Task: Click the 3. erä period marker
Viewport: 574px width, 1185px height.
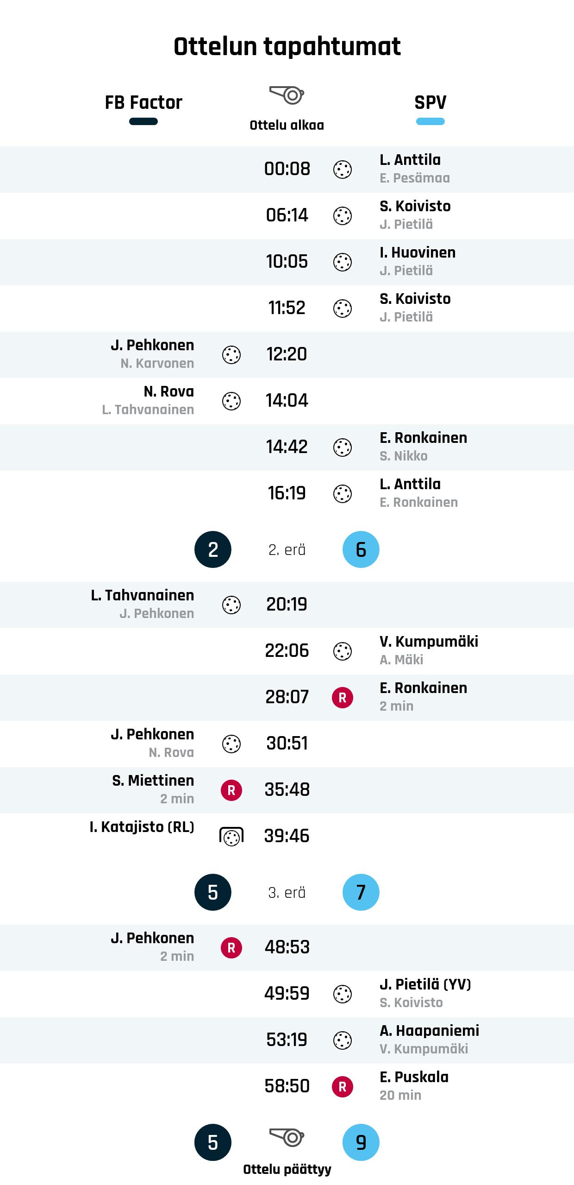Action: tap(287, 893)
